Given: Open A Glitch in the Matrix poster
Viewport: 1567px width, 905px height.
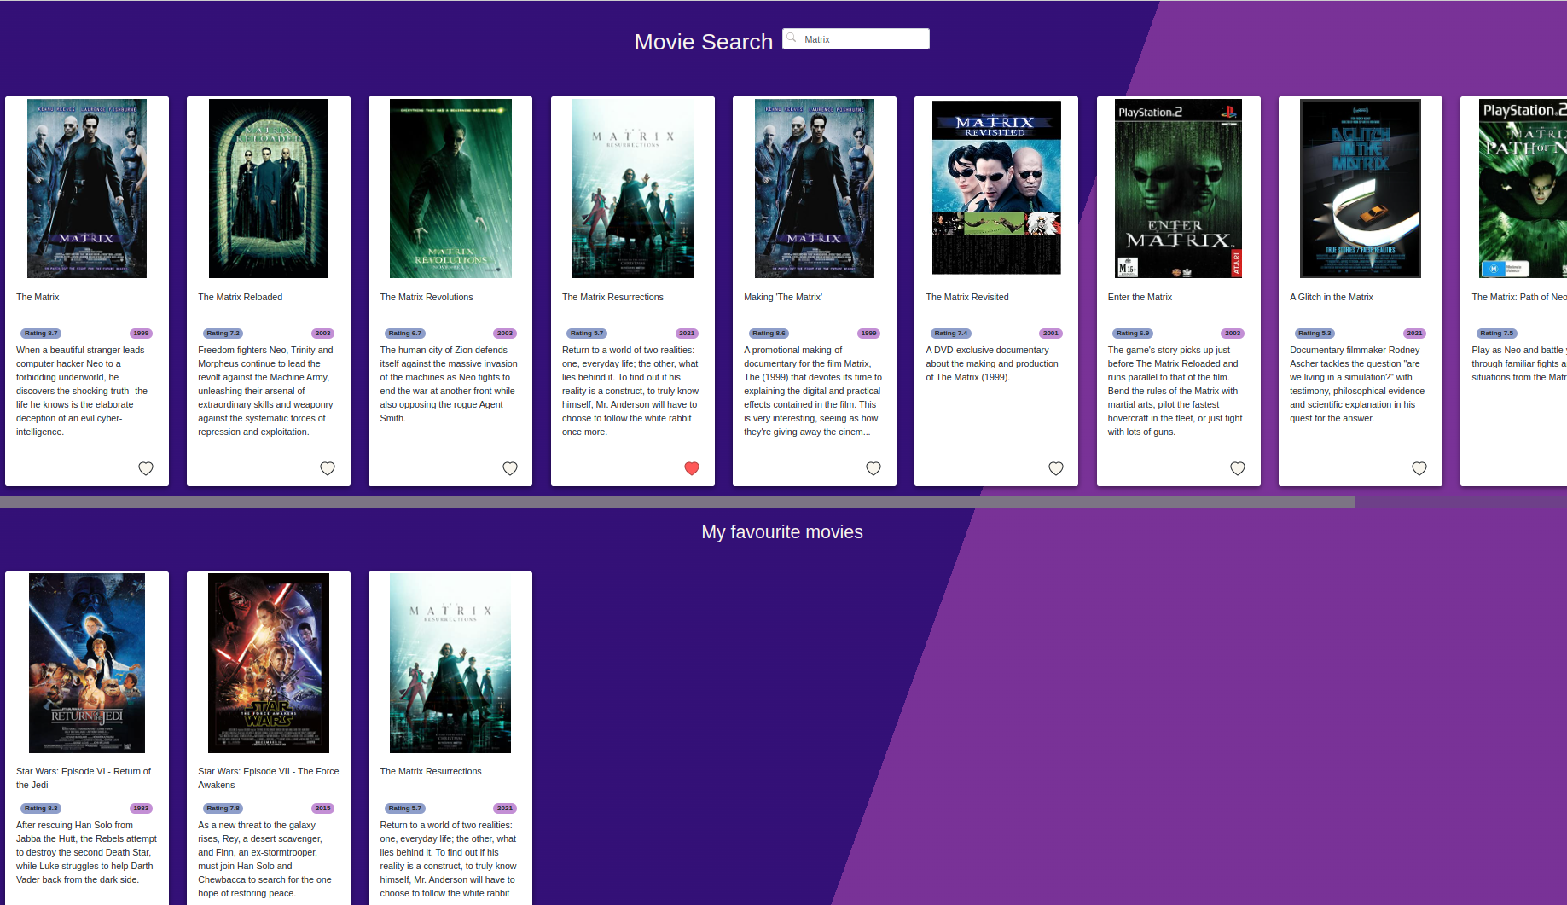Looking at the screenshot, I should pos(1361,189).
